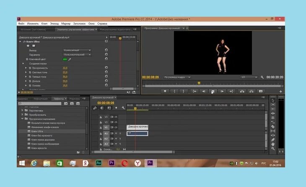Expand Перспектива effects folder
The image size is (306, 187).
pos(22,110)
